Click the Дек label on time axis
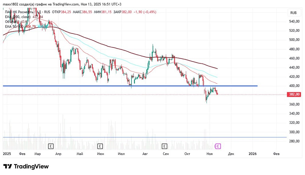Image resolution: width=305 pixels, height=175 pixels. [x=231, y=154]
